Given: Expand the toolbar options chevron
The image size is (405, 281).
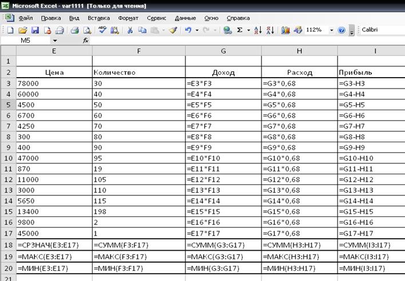Looking at the screenshot, I should click(x=352, y=31).
